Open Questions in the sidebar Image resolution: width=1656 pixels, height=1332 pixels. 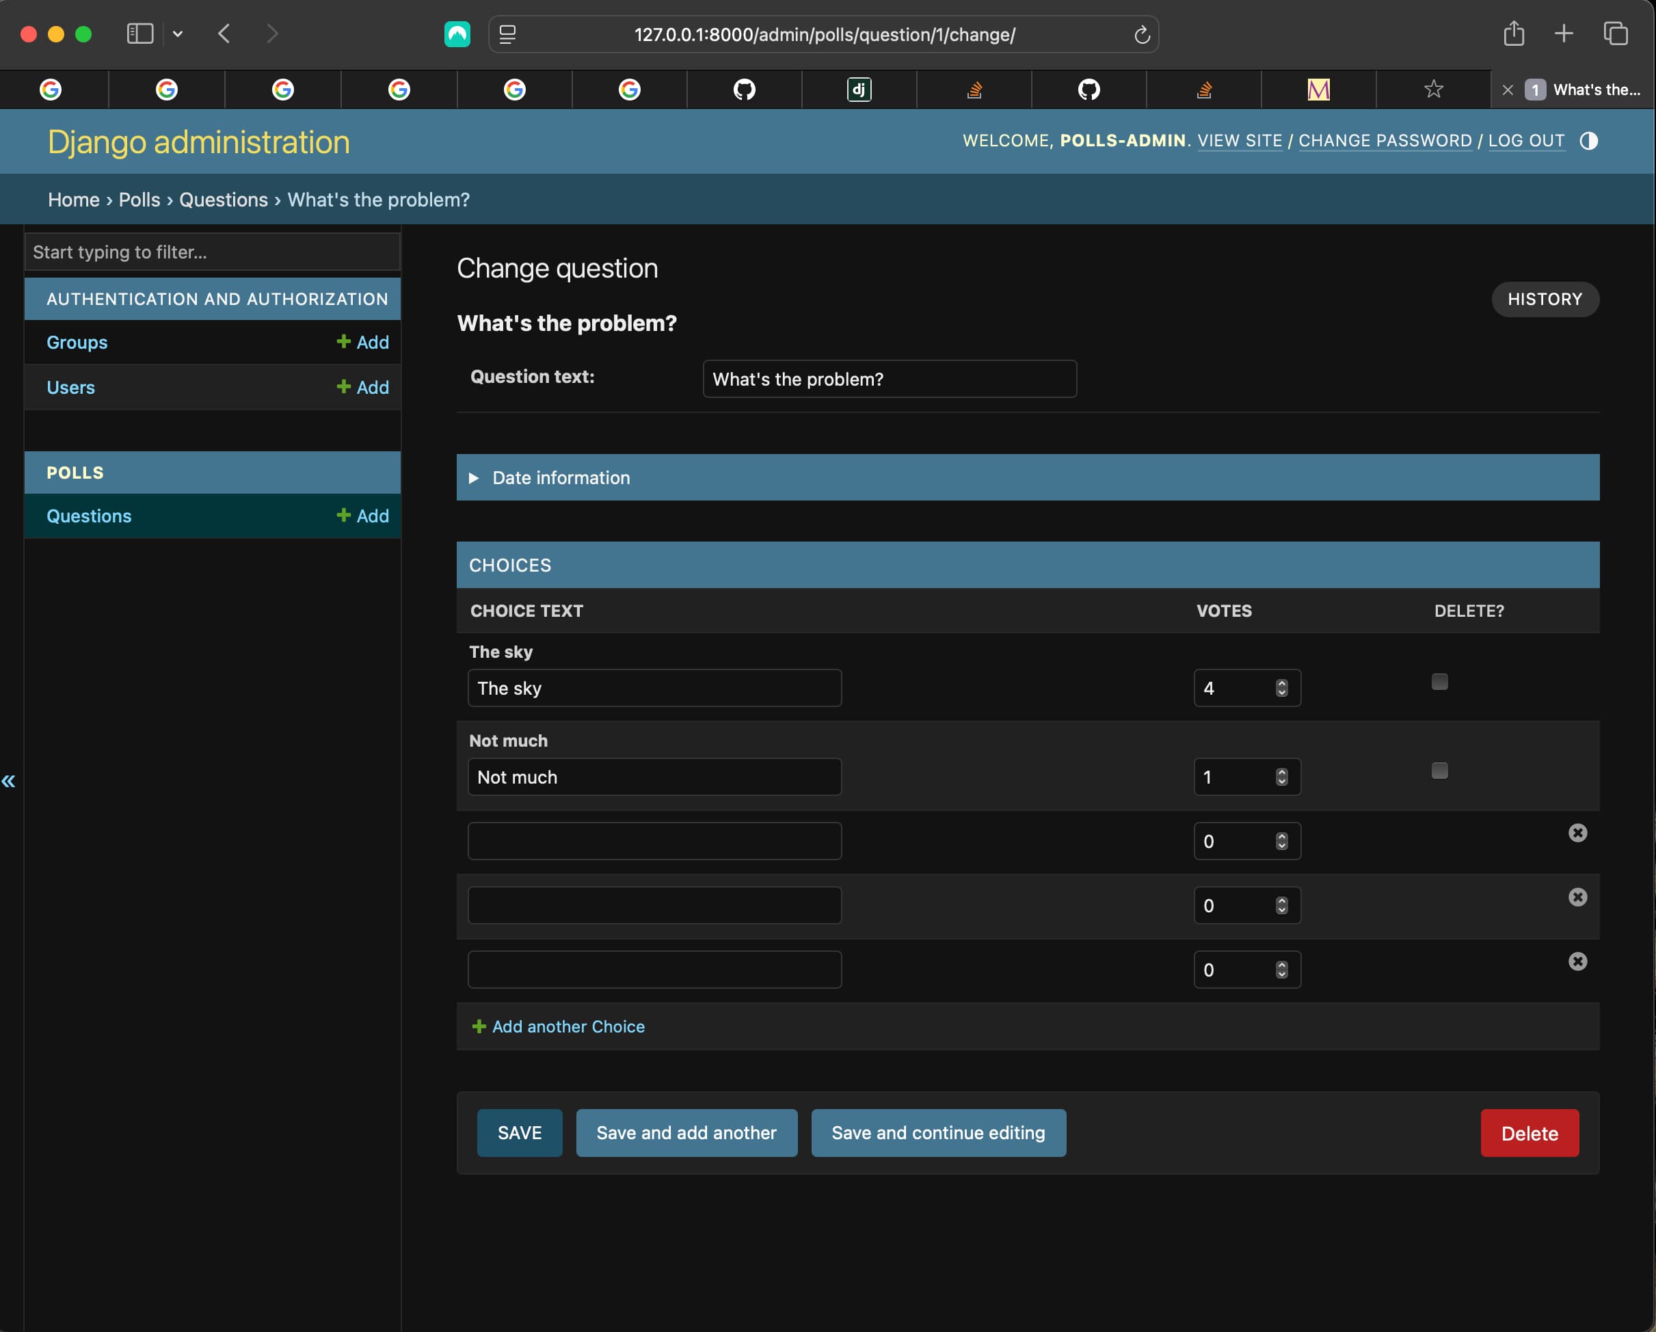89,516
